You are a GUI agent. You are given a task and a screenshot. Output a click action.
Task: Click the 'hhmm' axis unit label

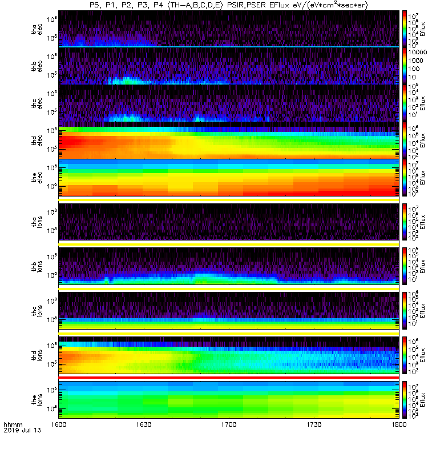tap(13, 424)
